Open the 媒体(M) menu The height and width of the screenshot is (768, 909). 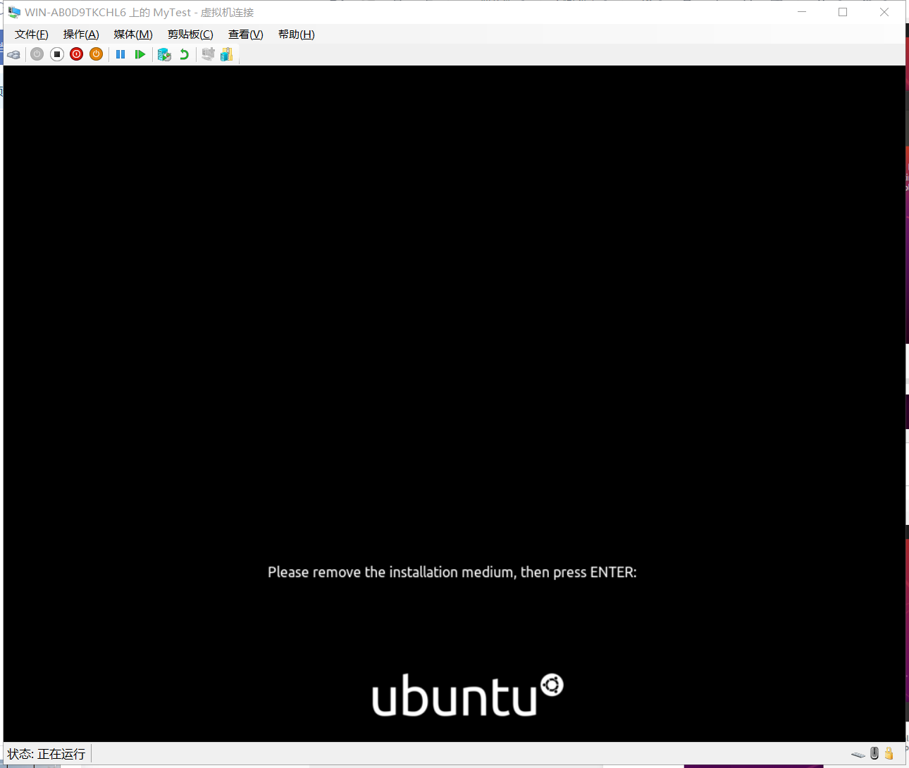pos(133,35)
